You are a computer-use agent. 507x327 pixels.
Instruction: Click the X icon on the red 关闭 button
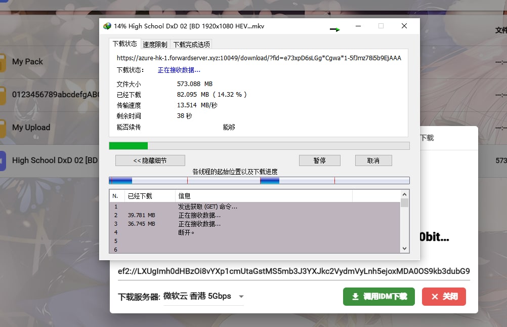pos(434,297)
